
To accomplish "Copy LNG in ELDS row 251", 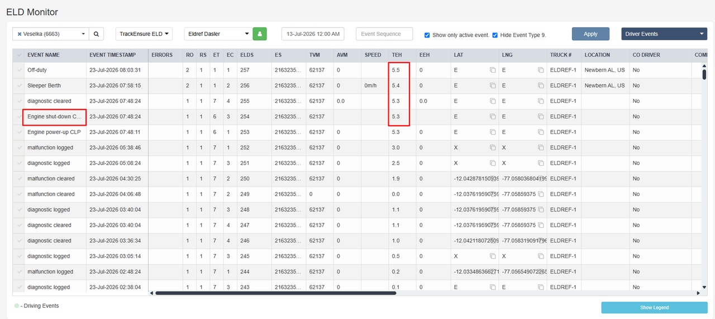I will [x=541, y=163].
